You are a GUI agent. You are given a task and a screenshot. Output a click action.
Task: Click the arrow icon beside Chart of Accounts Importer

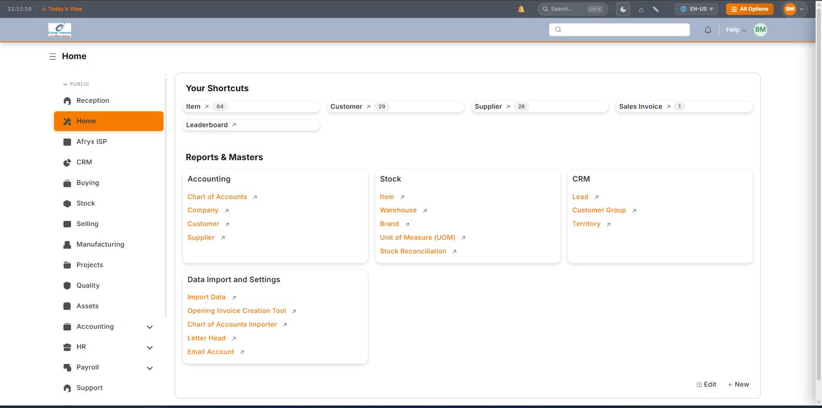click(285, 325)
